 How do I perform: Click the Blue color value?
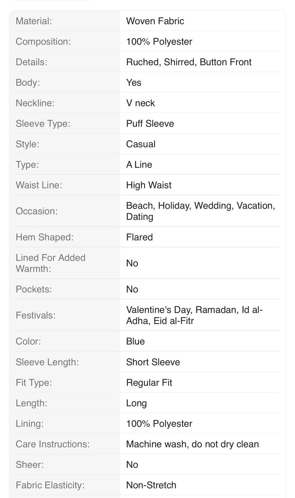coord(135,341)
